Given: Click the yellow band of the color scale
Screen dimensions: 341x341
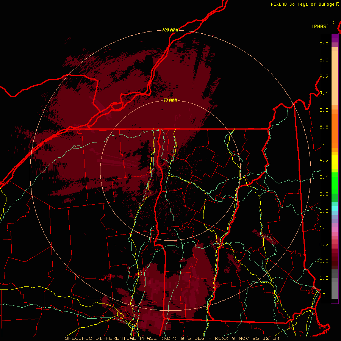Looking at the screenshot, I should coord(335,162).
